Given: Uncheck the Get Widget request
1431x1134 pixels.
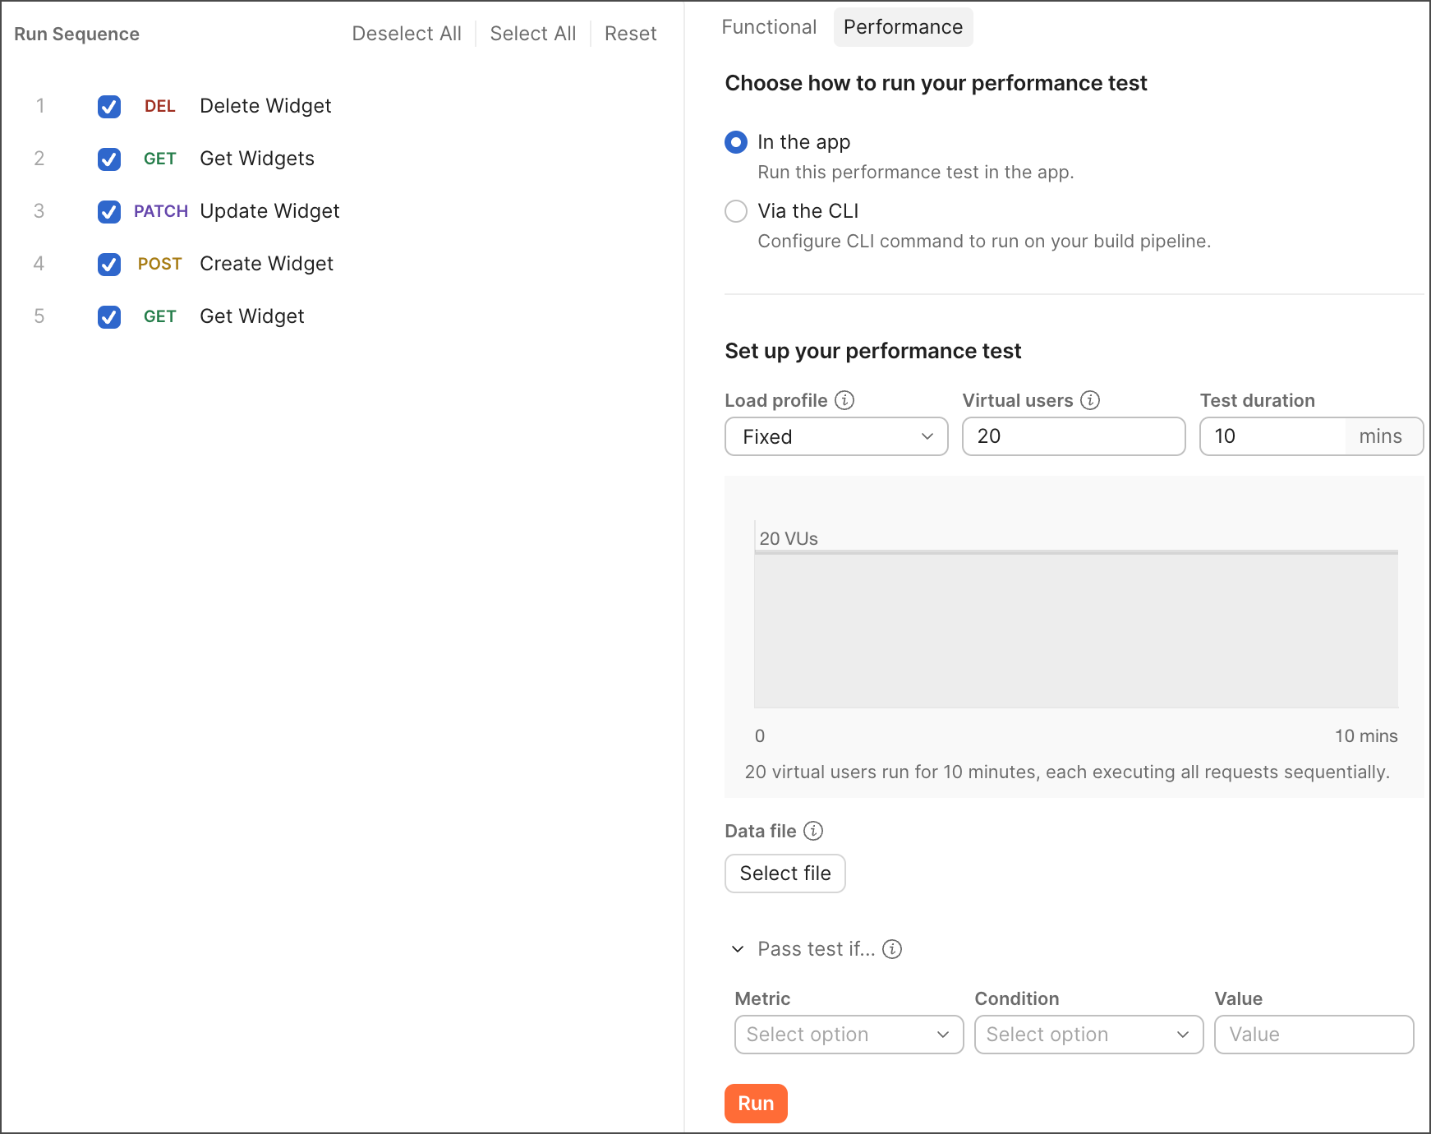Looking at the screenshot, I should tap(108, 316).
